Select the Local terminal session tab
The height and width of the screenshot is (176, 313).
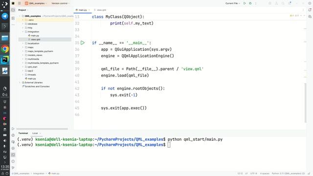(x=35, y=133)
